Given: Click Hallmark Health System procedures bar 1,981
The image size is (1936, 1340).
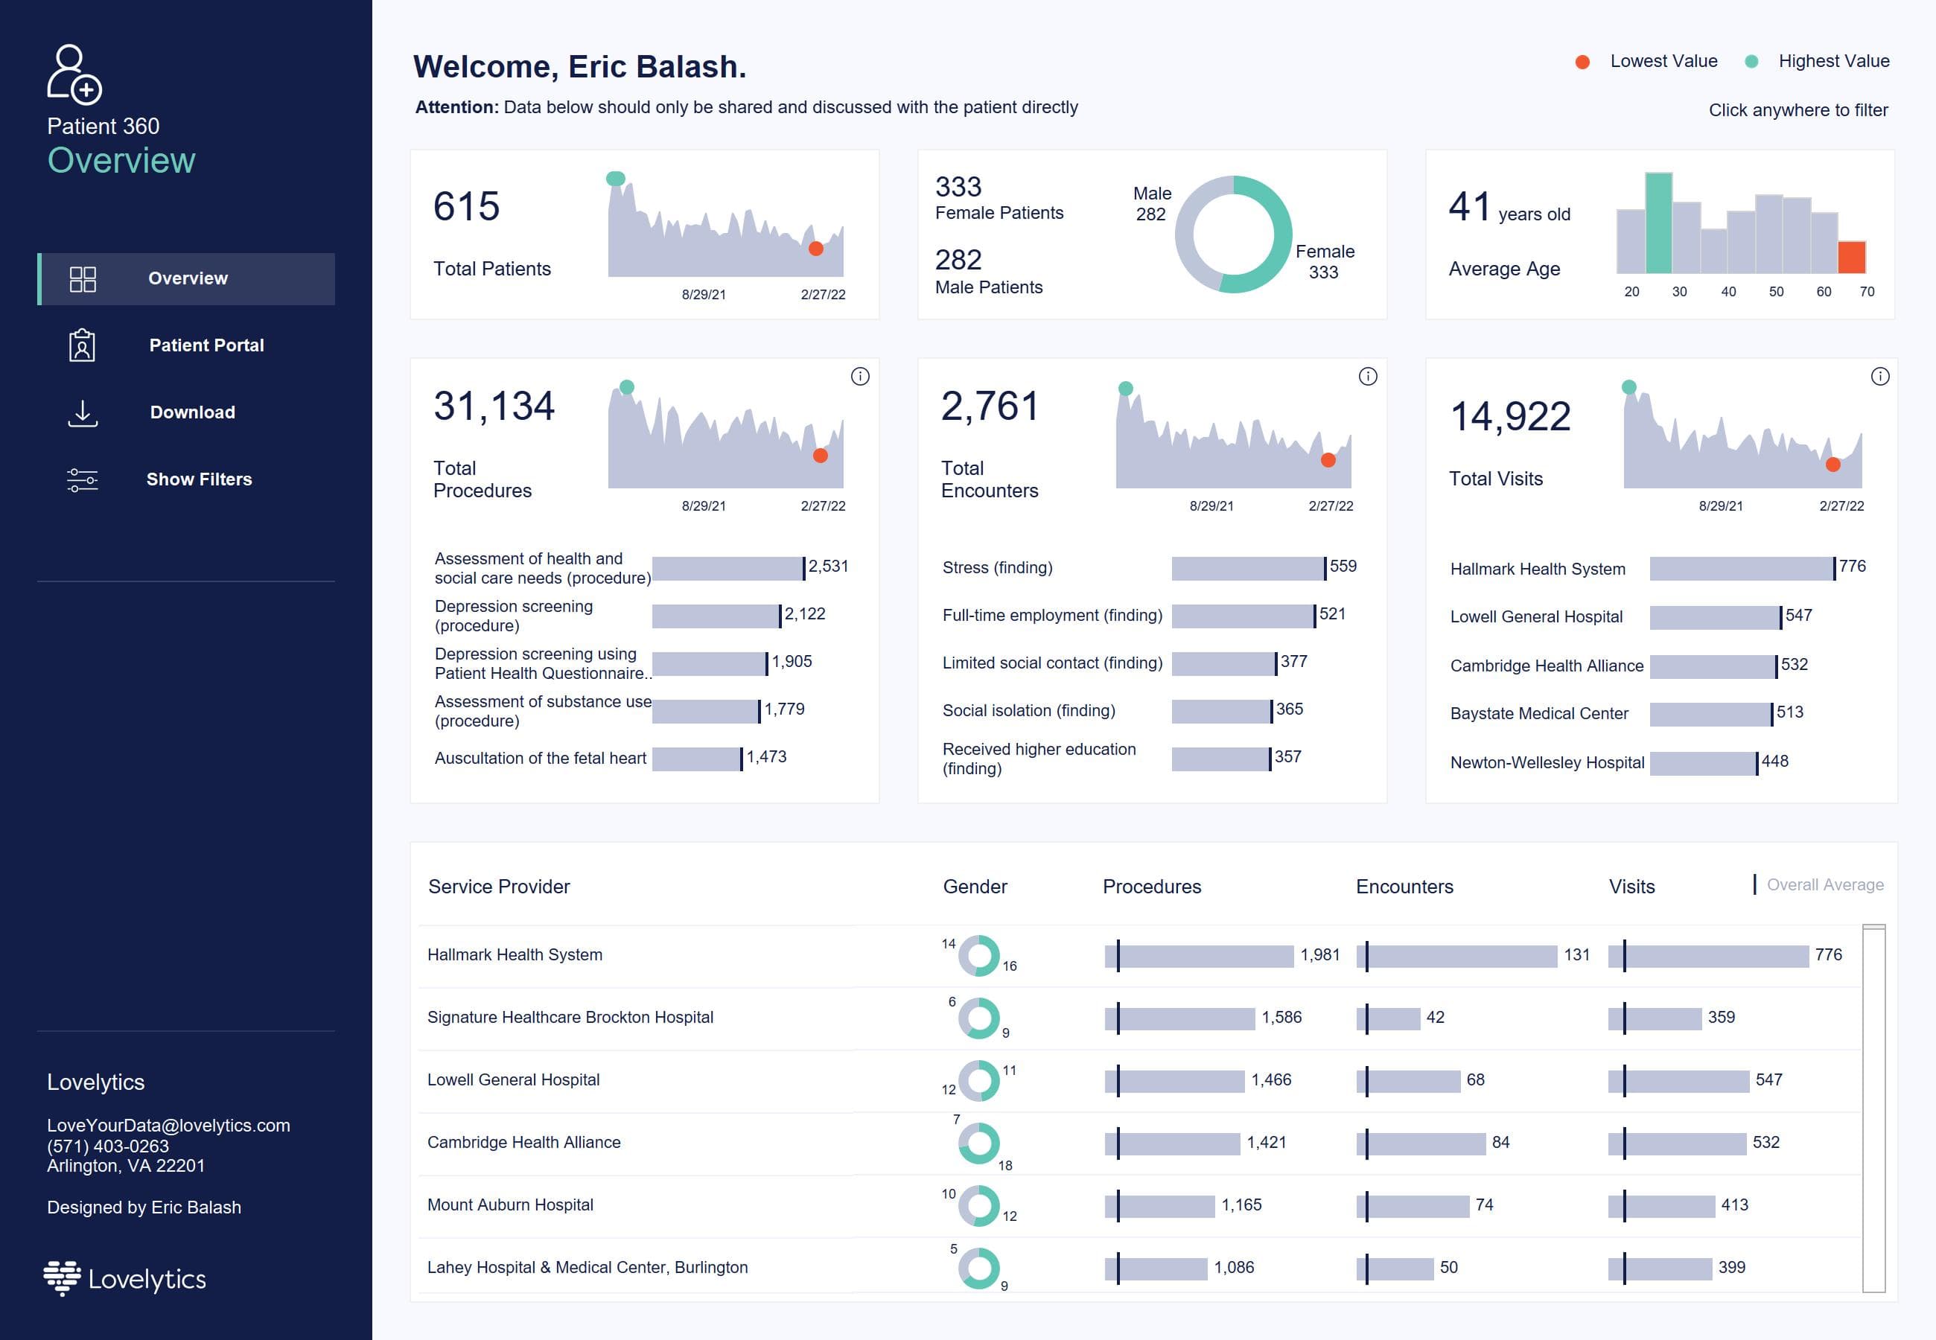Looking at the screenshot, I should [1199, 957].
